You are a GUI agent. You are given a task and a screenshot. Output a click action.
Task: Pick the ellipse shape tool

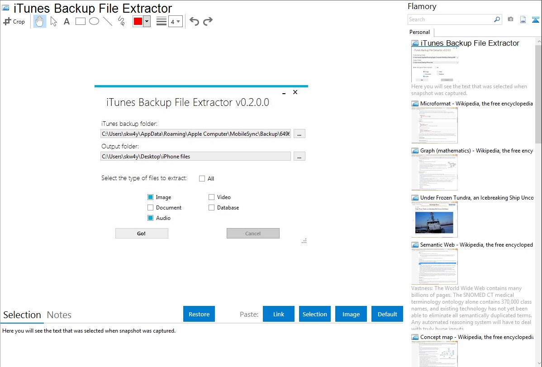pos(94,21)
